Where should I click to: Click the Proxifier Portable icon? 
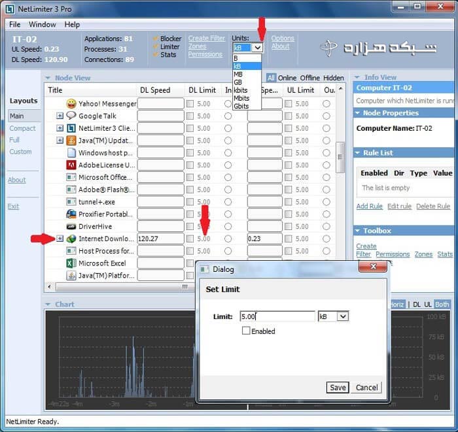(71, 214)
